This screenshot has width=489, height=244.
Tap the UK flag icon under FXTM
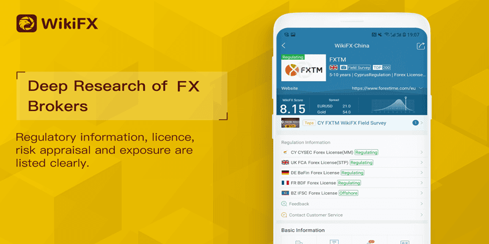[x=334, y=68]
